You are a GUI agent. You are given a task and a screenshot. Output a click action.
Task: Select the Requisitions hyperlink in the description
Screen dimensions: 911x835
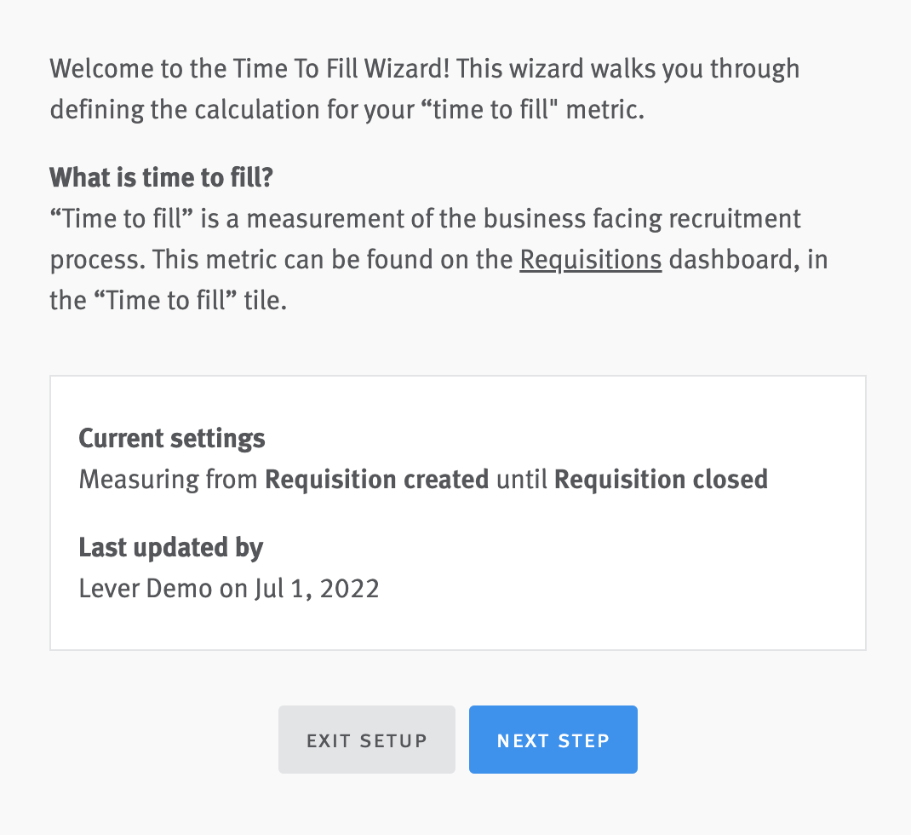(590, 259)
